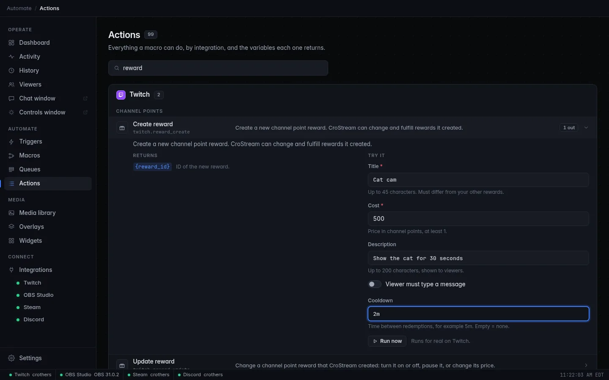609x380 pixels.
Task: Click the Activity pulse icon
Action: click(11, 57)
